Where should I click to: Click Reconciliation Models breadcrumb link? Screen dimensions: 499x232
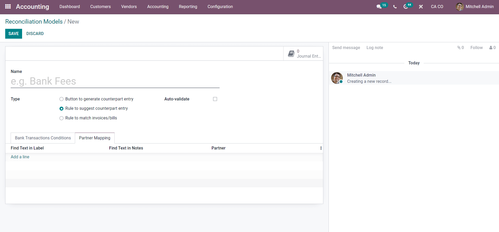34,22
